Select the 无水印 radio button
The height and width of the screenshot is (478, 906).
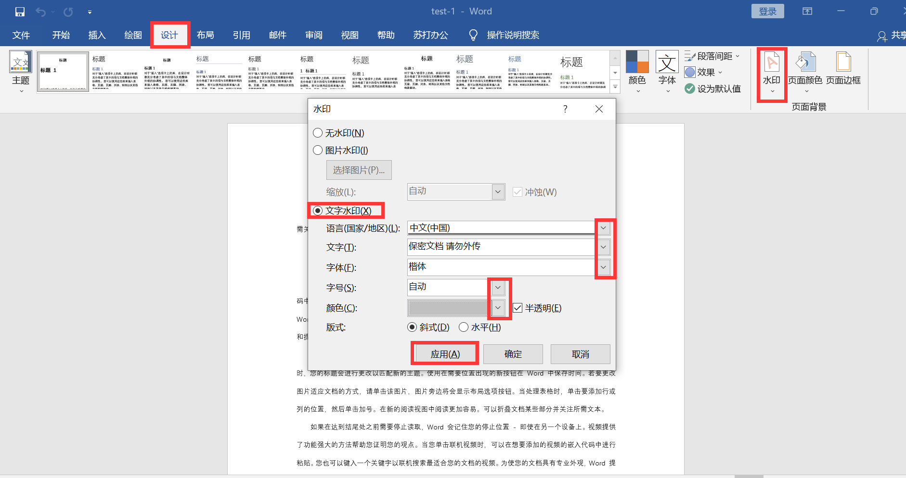318,133
